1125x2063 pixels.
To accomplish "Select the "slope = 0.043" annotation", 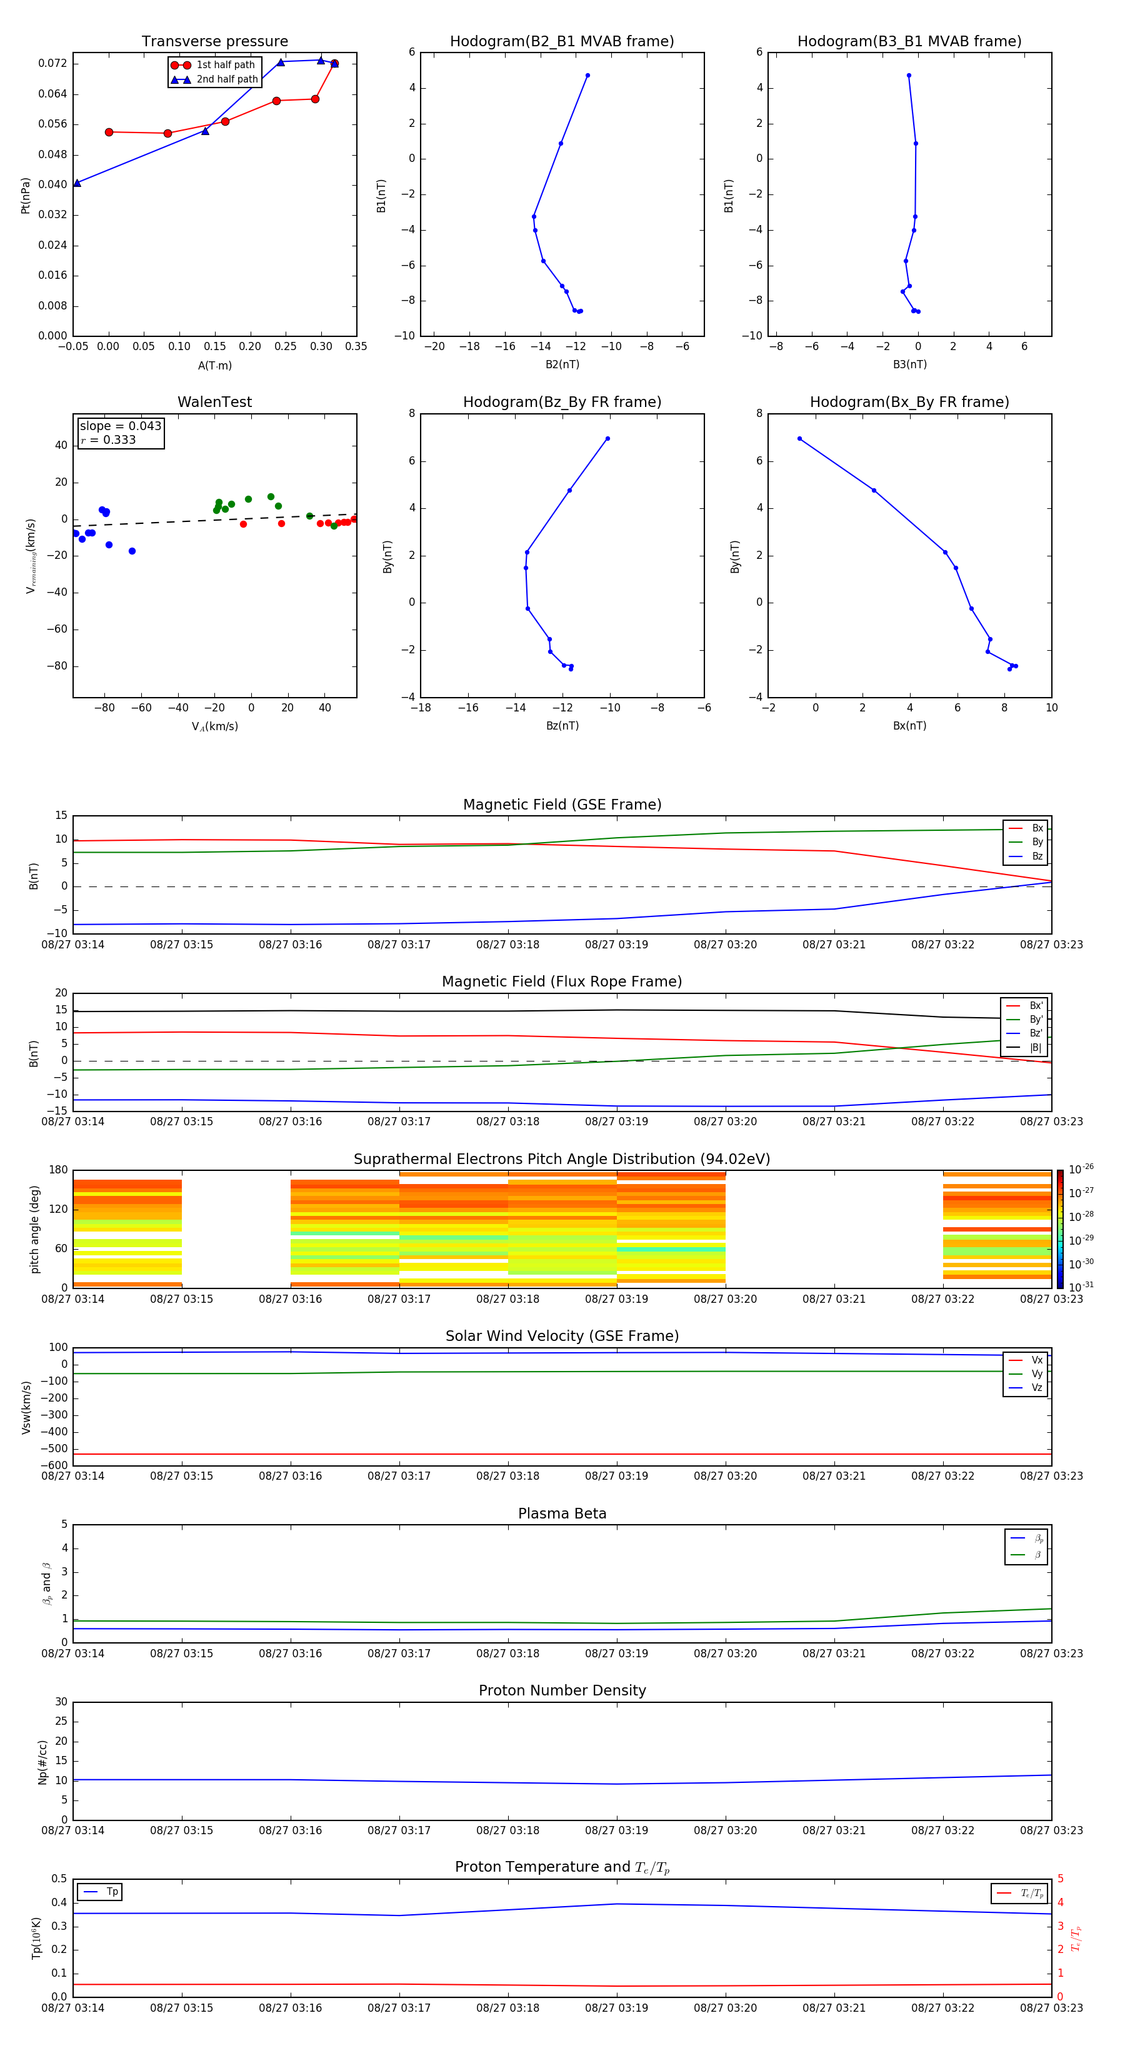I will pyautogui.click(x=120, y=426).
